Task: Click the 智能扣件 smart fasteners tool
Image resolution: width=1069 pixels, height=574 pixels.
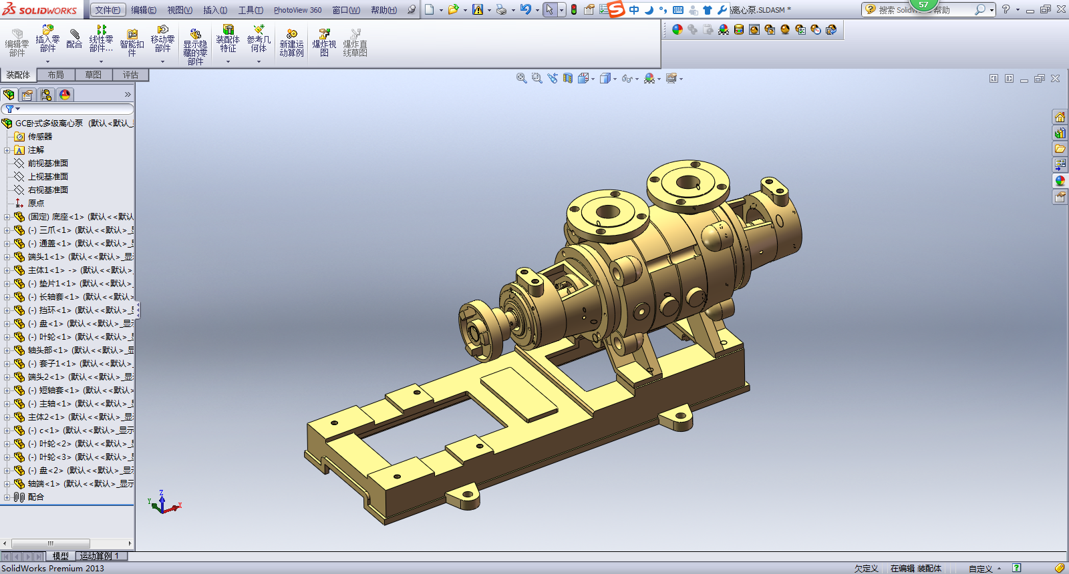Action: 132,43
